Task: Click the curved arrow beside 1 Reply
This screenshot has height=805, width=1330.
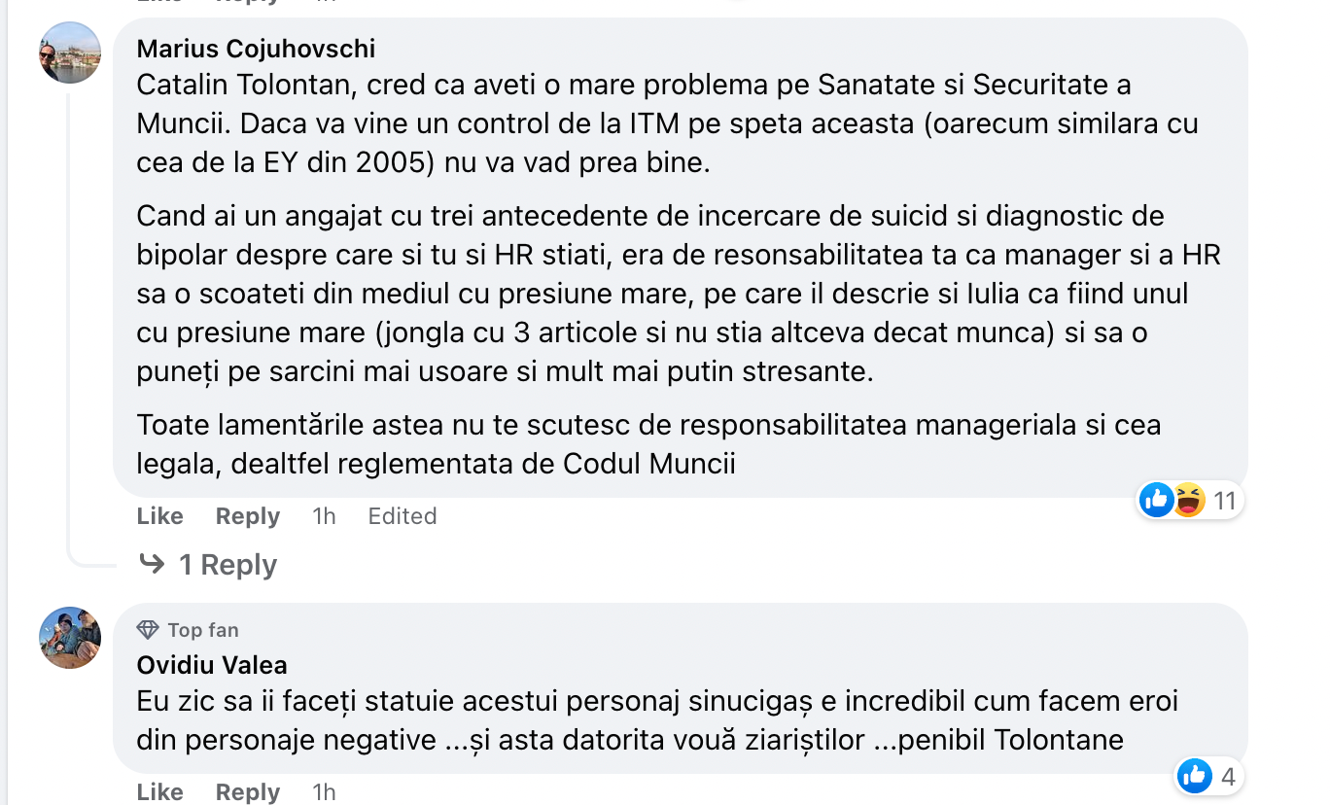Action: pos(152,564)
